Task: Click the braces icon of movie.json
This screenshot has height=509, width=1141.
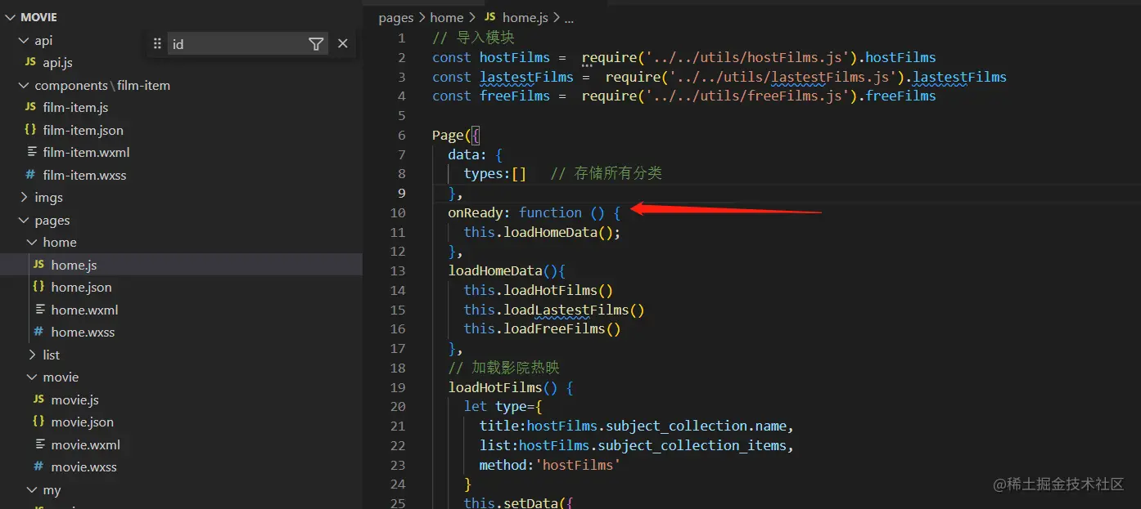Action: coord(38,422)
